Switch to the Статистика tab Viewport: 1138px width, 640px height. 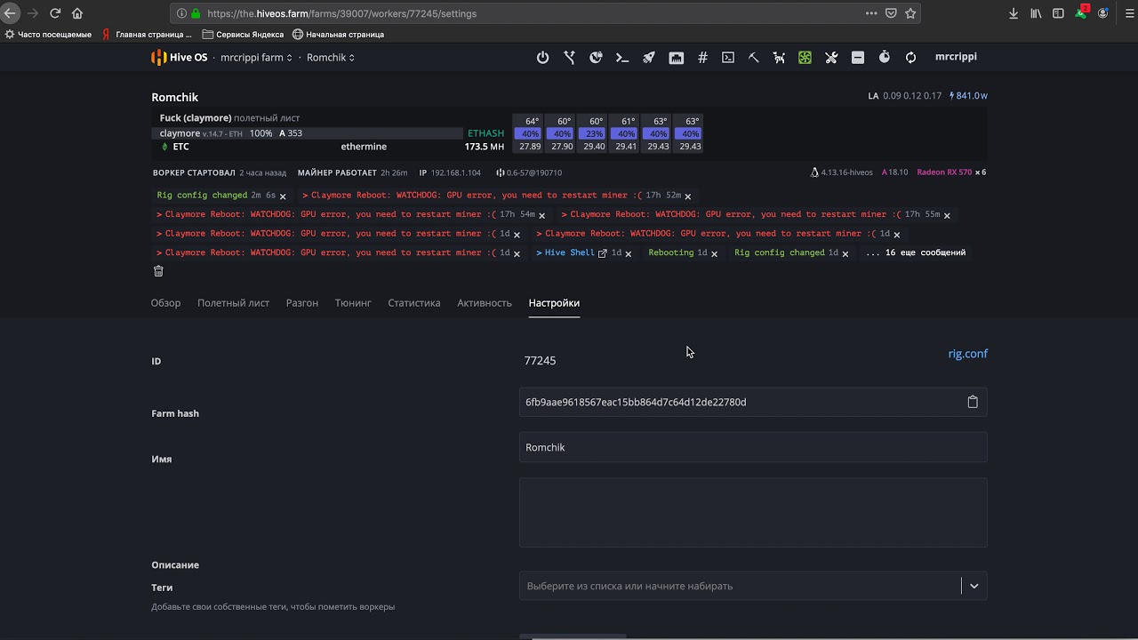(x=414, y=303)
